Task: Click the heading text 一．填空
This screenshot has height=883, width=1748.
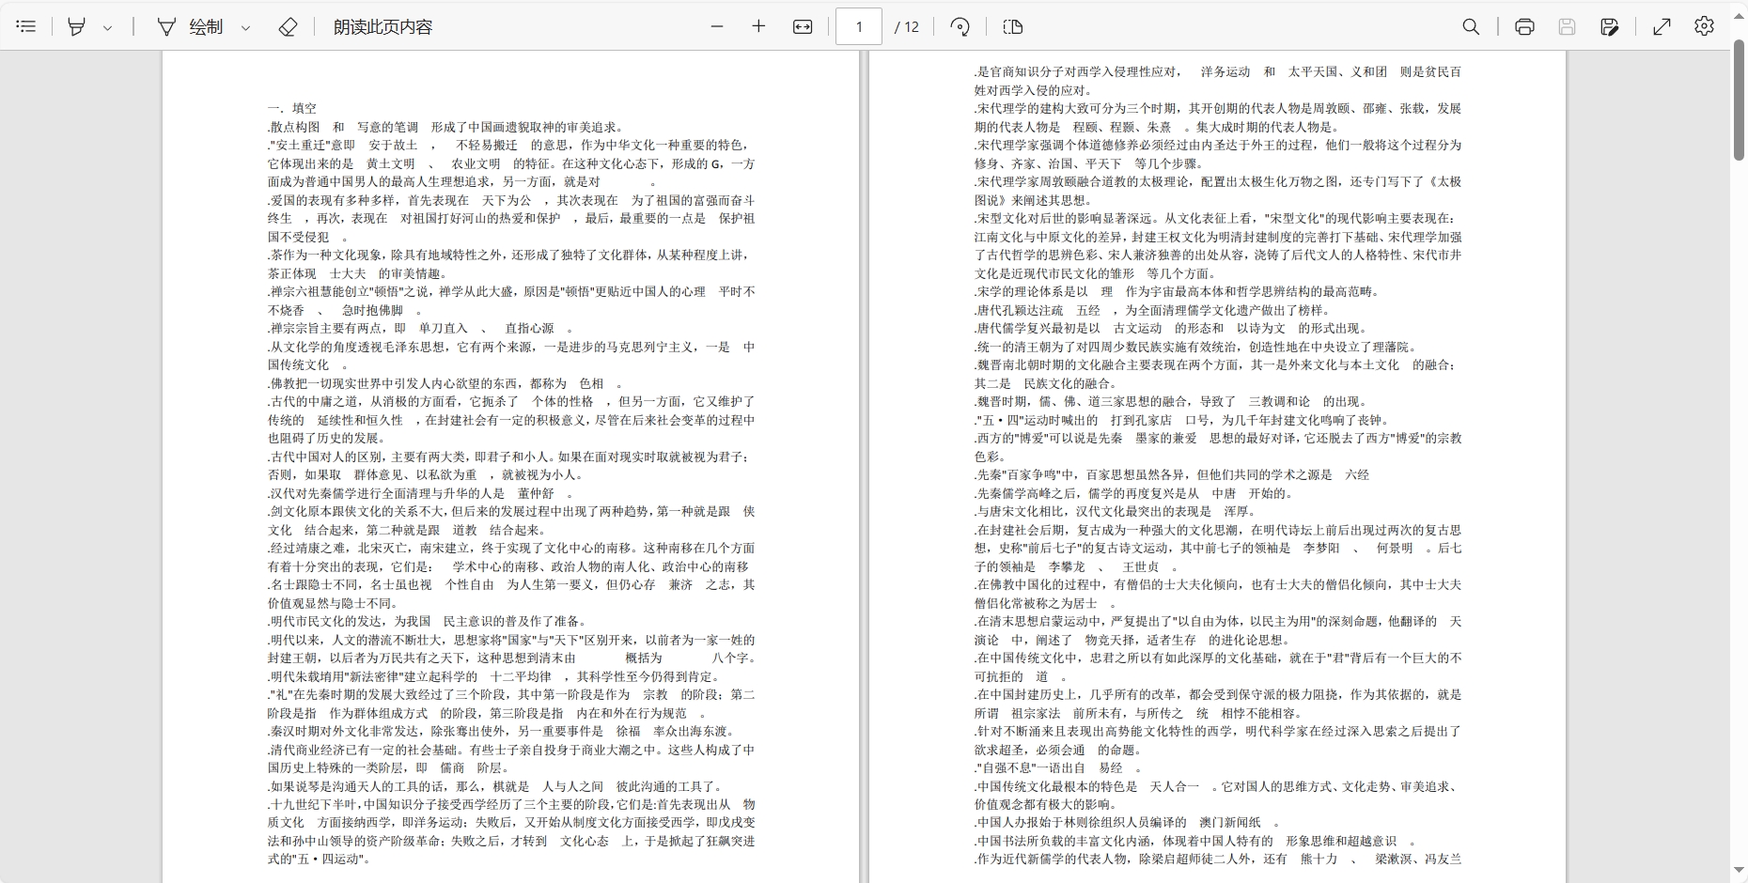Action: pos(292,108)
